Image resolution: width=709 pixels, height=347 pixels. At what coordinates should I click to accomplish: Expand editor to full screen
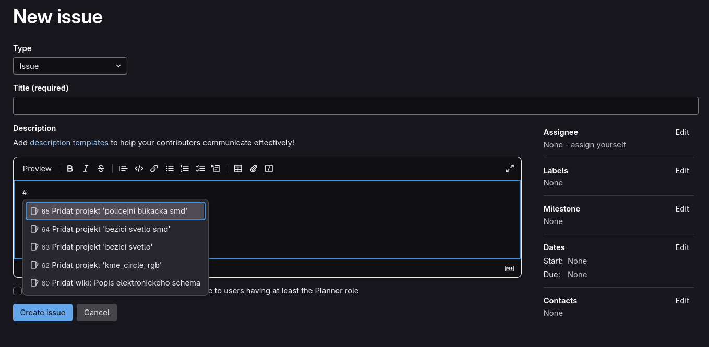click(510, 169)
